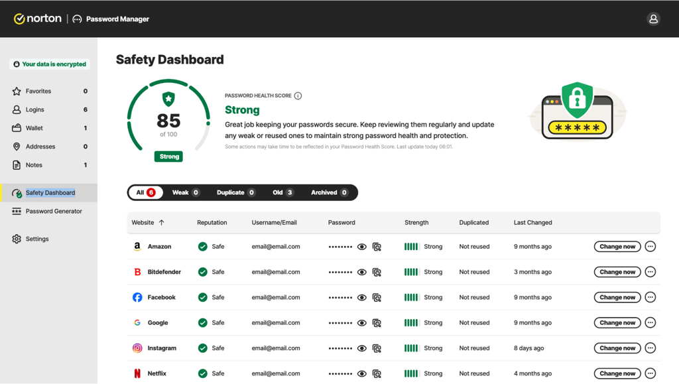Click the Amazon strength bar indicator
This screenshot has height=384, width=679.
pos(411,246)
